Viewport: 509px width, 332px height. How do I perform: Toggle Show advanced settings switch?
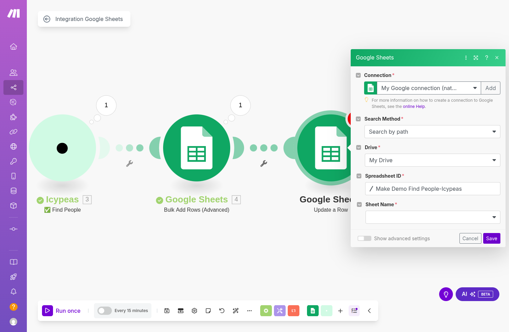click(364, 239)
